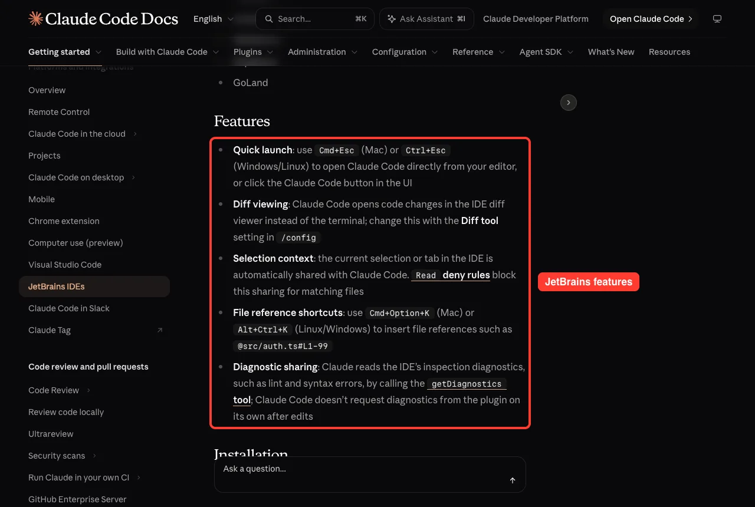Follow the getDiagnostics tool link
The height and width of the screenshot is (507, 755).
(x=466, y=384)
